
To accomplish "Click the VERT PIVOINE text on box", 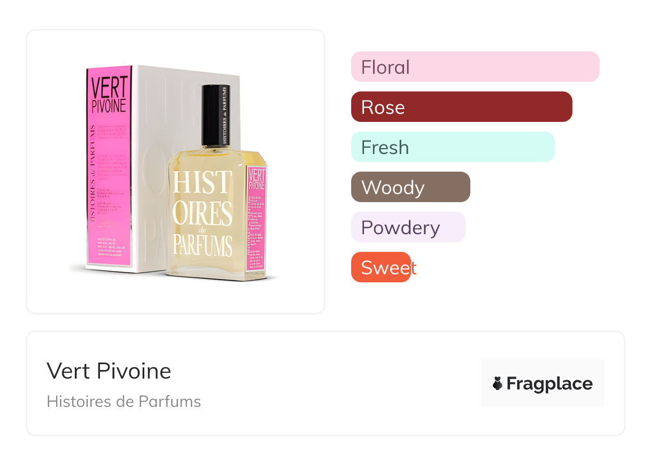I will (109, 95).
